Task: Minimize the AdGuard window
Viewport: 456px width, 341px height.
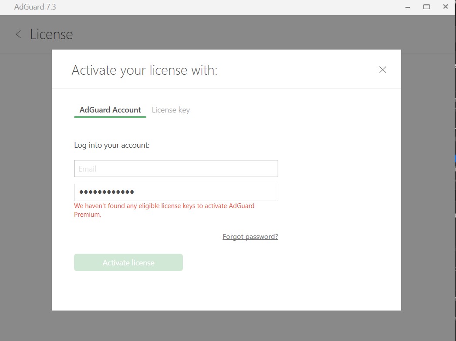Action: point(407,7)
